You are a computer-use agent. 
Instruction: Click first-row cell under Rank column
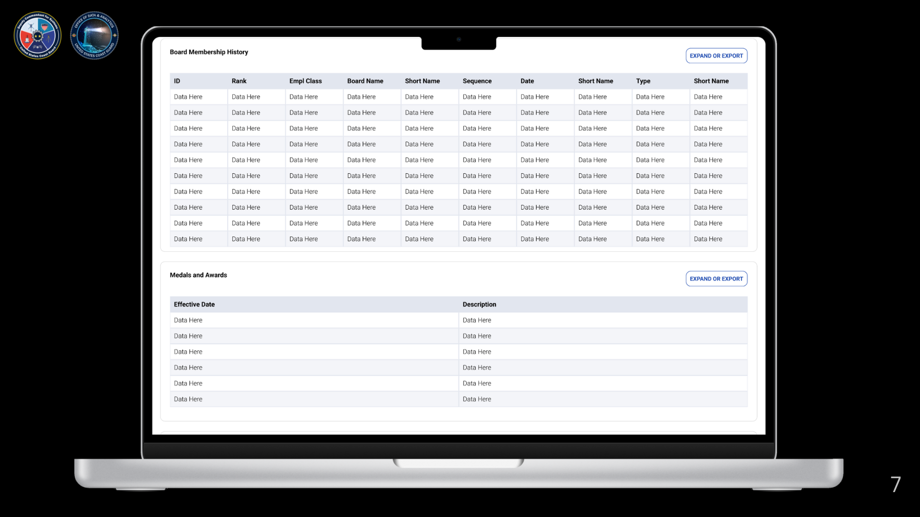tap(256, 97)
